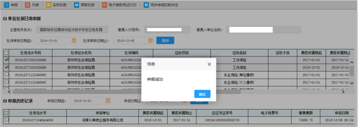Click the 缴费额 column header
358x127 pixels.
click(x=306, y=113)
